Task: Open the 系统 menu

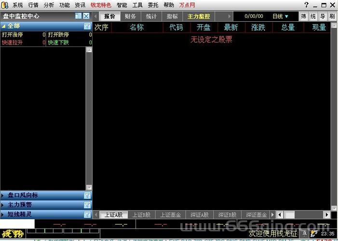Action: tap(17, 5)
